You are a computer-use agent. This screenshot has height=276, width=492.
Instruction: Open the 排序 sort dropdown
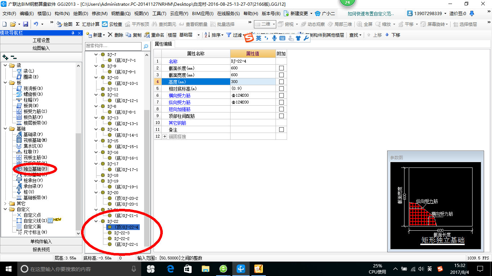point(214,35)
